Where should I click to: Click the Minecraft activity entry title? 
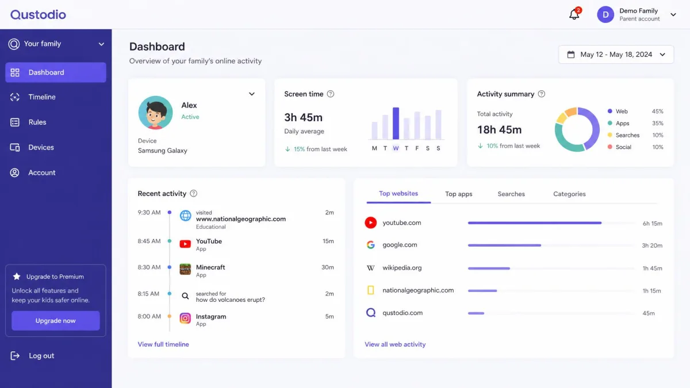(210, 267)
